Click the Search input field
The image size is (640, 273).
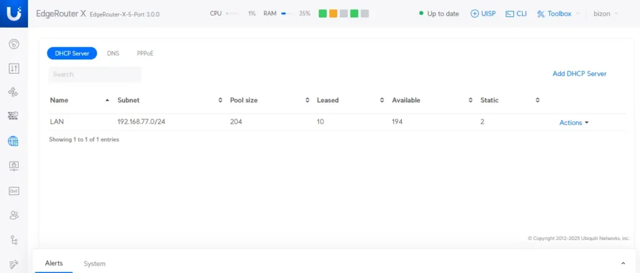click(x=95, y=74)
